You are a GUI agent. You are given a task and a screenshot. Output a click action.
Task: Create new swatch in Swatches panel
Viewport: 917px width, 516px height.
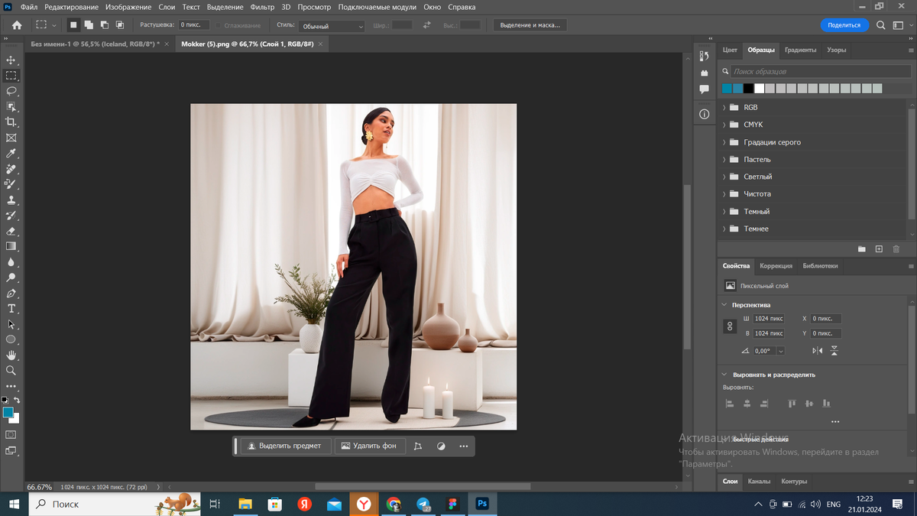(x=879, y=249)
